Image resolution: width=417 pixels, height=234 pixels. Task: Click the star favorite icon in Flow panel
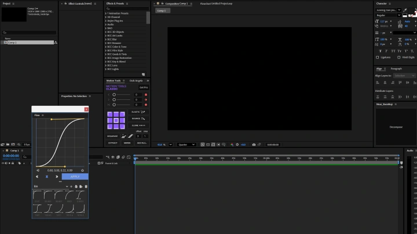point(83,170)
